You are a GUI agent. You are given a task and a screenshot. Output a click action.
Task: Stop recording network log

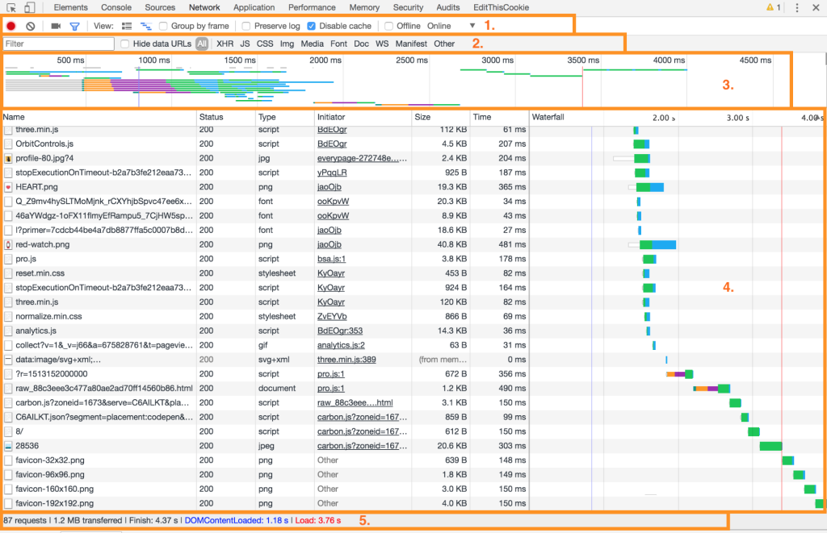tap(10, 25)
